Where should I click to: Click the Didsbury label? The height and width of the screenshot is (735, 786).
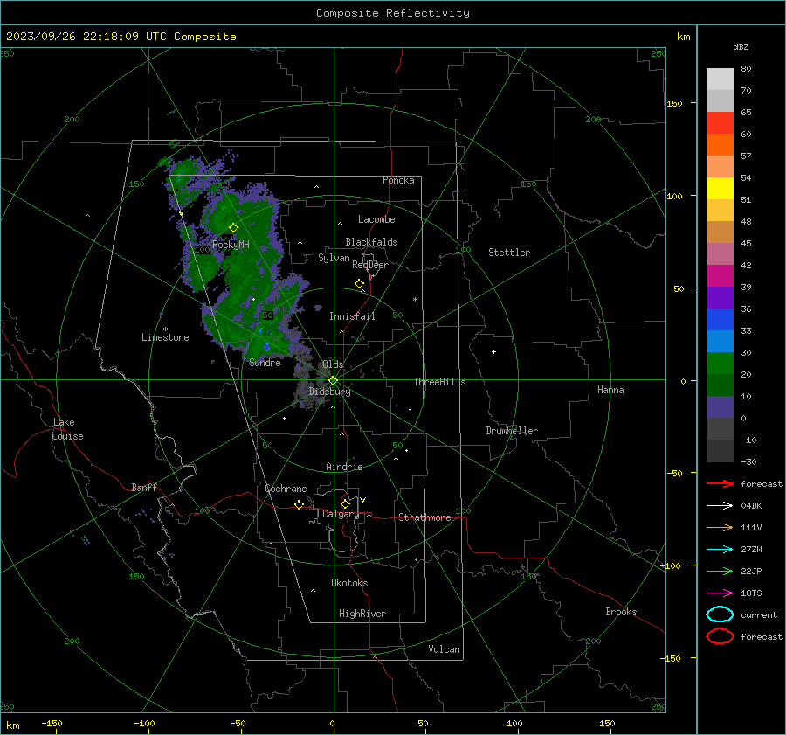(329, 392)
